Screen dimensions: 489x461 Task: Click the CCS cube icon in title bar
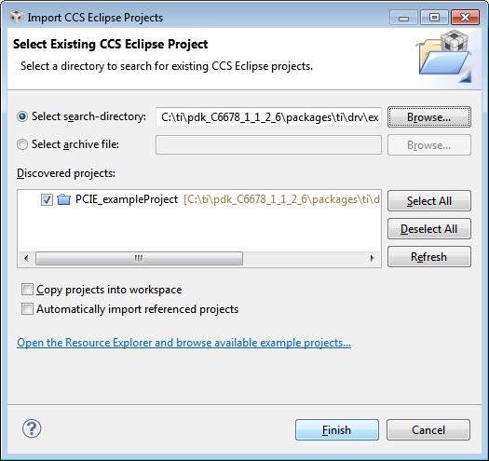point(16,17)
